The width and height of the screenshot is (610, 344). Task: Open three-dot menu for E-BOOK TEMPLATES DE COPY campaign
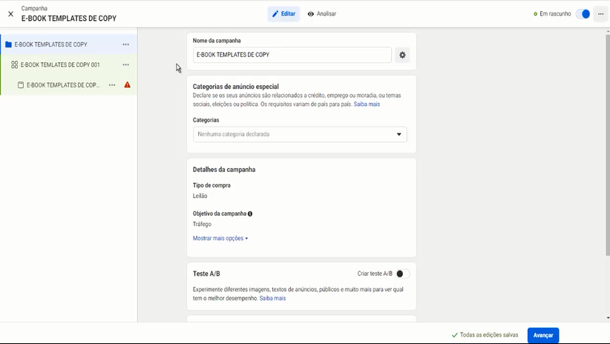(126, 44)
